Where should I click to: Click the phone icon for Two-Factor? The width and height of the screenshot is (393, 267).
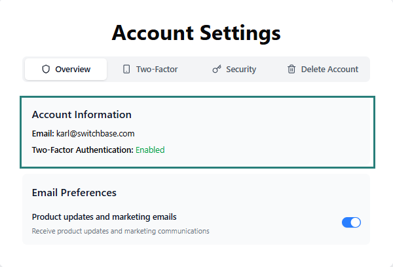point(126,70)
